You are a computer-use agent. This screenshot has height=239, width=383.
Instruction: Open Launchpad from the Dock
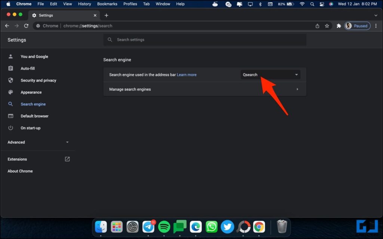pyautogui.click(x=117, y=227)
